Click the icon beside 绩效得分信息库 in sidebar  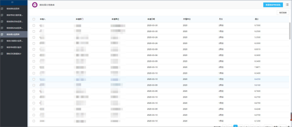click(2, 34)
